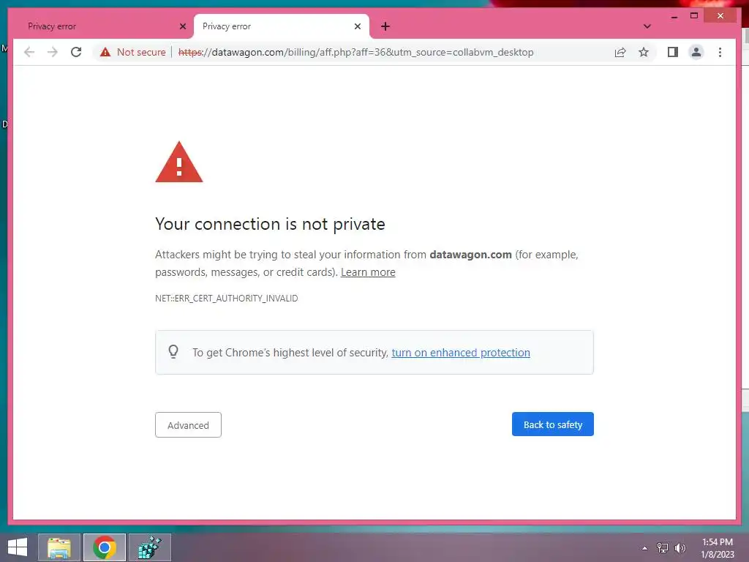Click the Advanced button

pyautogui.click(x=188, y=425)
